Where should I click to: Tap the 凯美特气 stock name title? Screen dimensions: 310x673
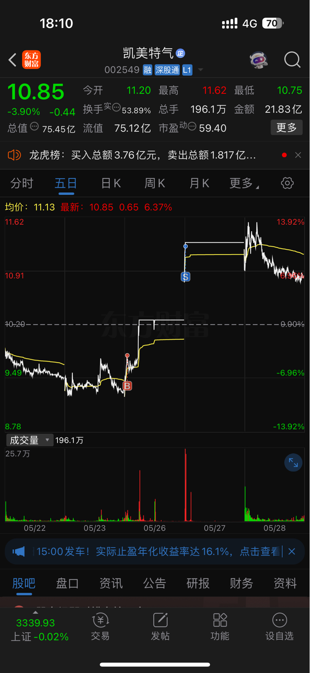click(148, 53)
